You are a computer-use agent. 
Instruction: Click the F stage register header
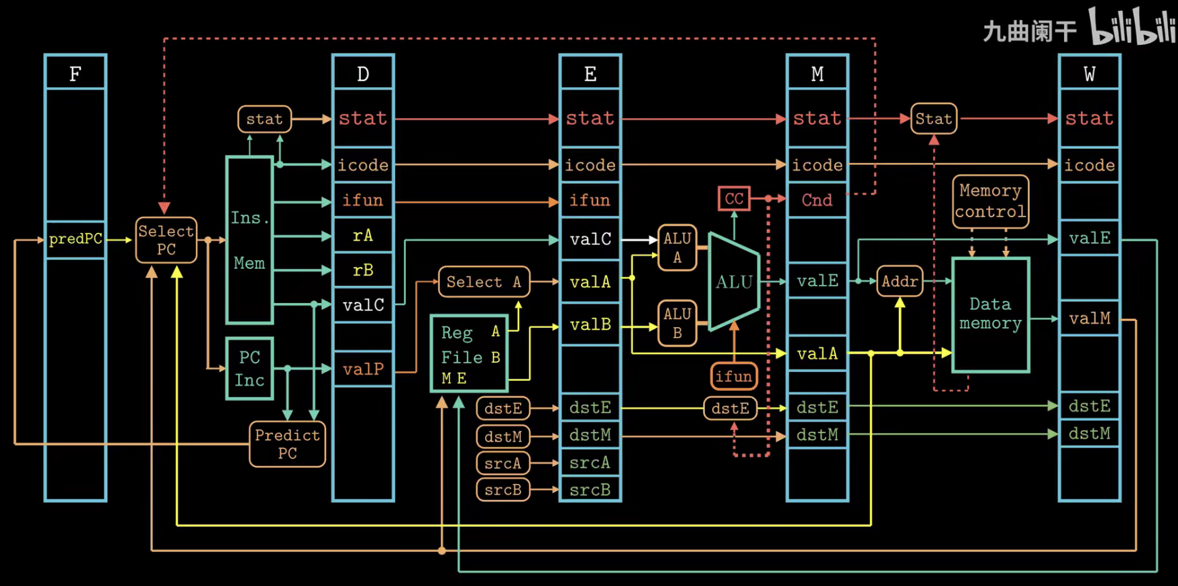point(76,72)
